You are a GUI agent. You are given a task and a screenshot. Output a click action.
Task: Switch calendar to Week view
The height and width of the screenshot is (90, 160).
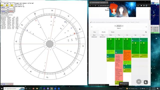[112, 32]
